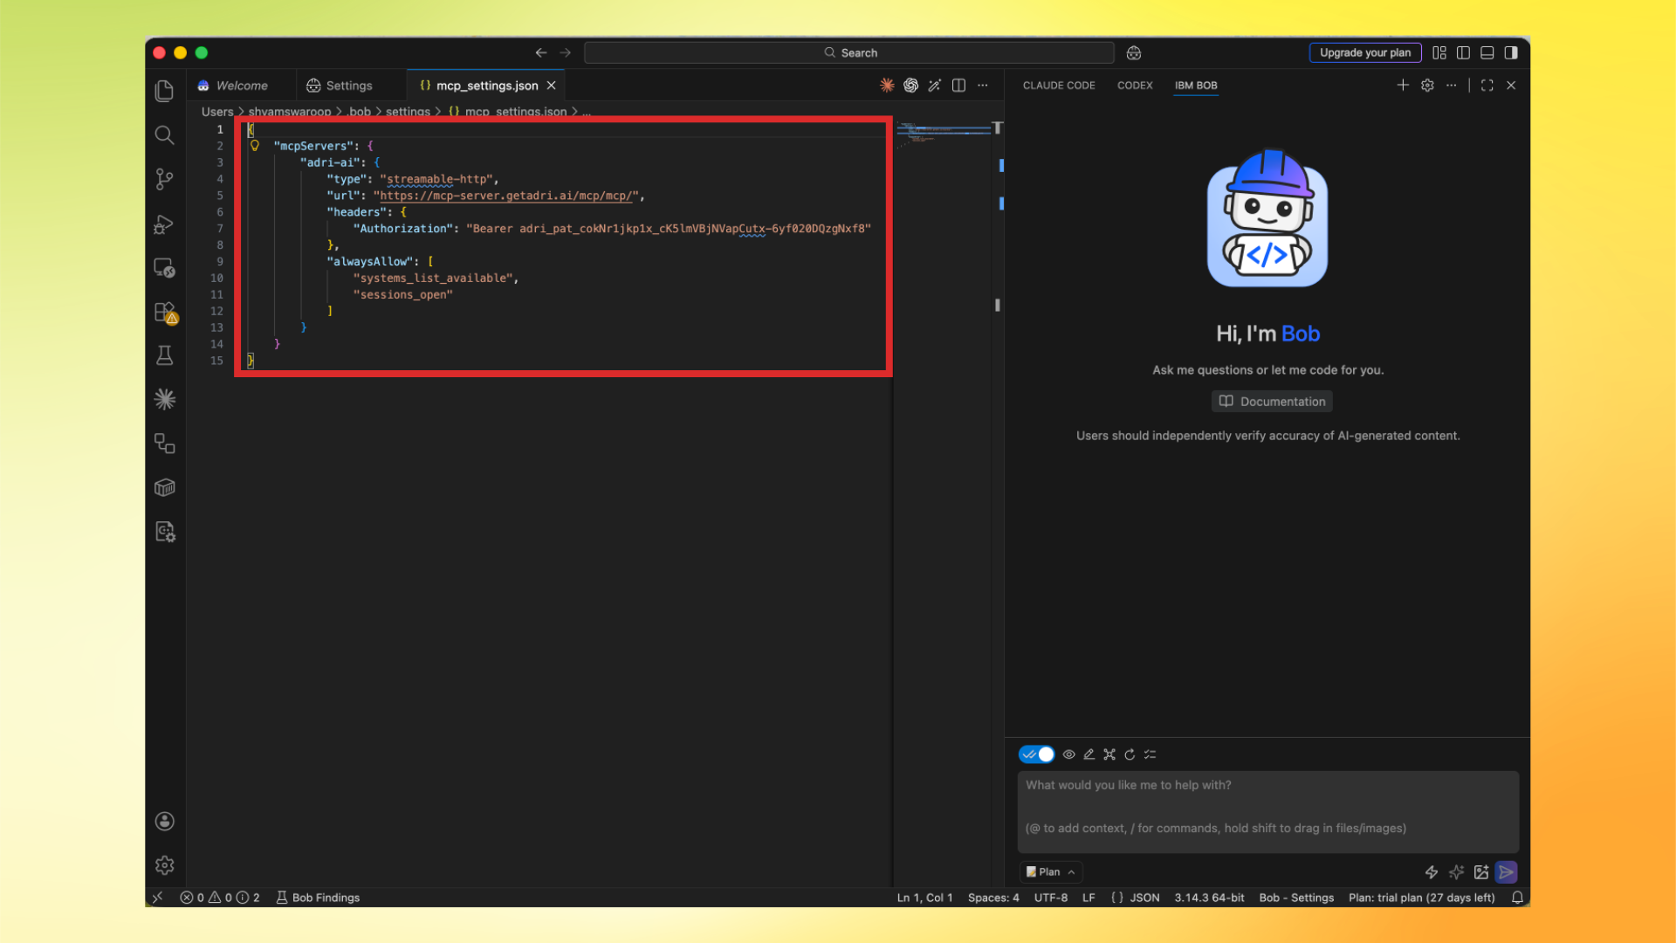Open the Testing beaker icon
The image size is (1676, 943).
[164, 355]
